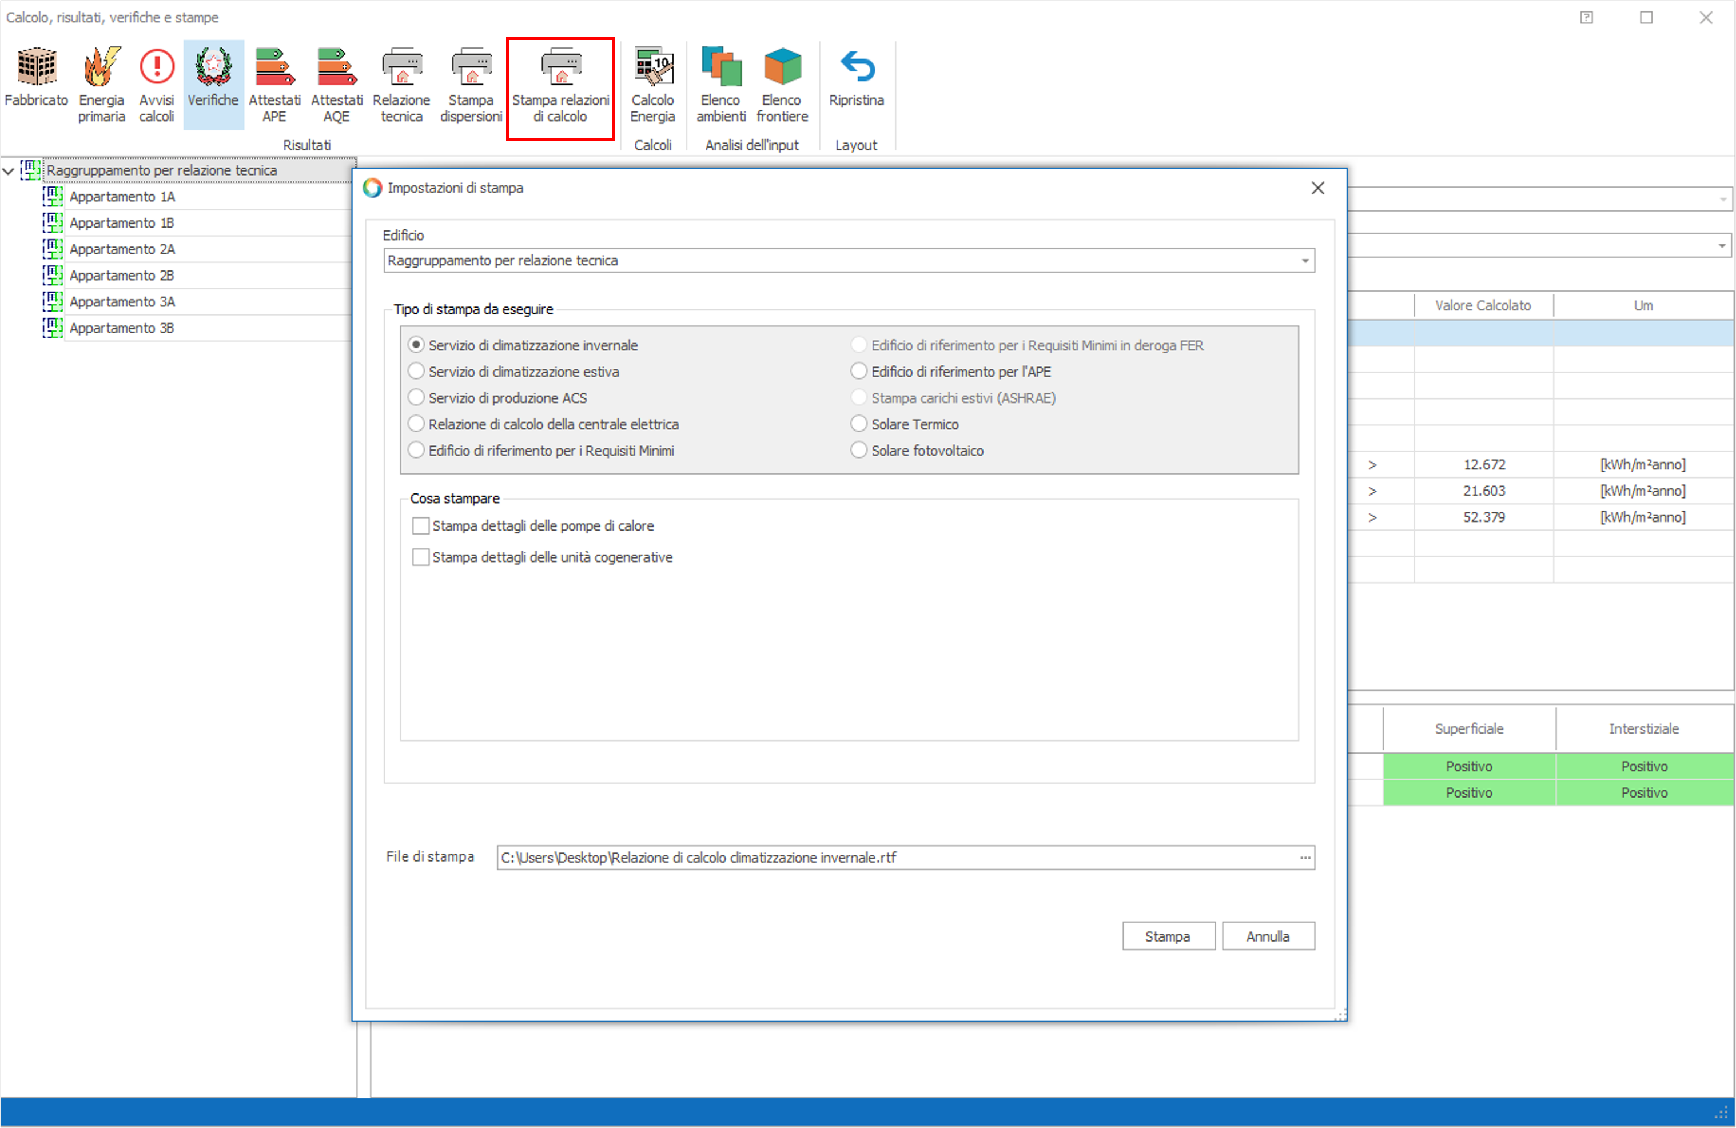Browse for print file with ellipsis button
Image resolution: width=1736 pixels, height=1128 pixels.
pos(1305,858)
